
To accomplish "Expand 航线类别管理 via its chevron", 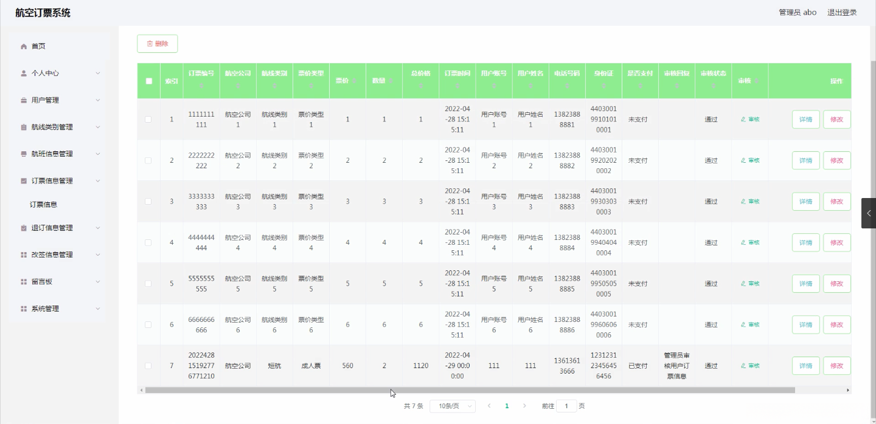I will click(98, 127).
